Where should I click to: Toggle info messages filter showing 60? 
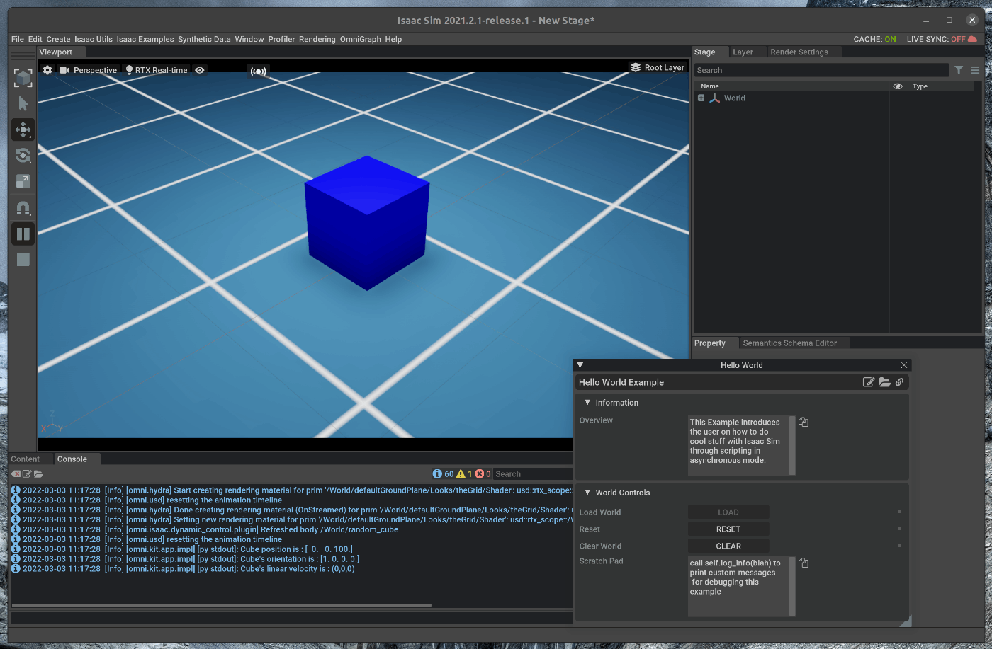(444, 474)
